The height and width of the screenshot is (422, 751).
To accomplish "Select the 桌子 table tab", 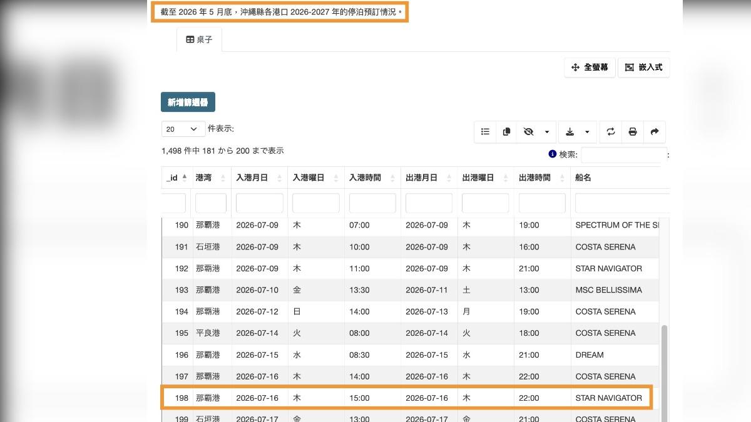I will click(199, 39).
